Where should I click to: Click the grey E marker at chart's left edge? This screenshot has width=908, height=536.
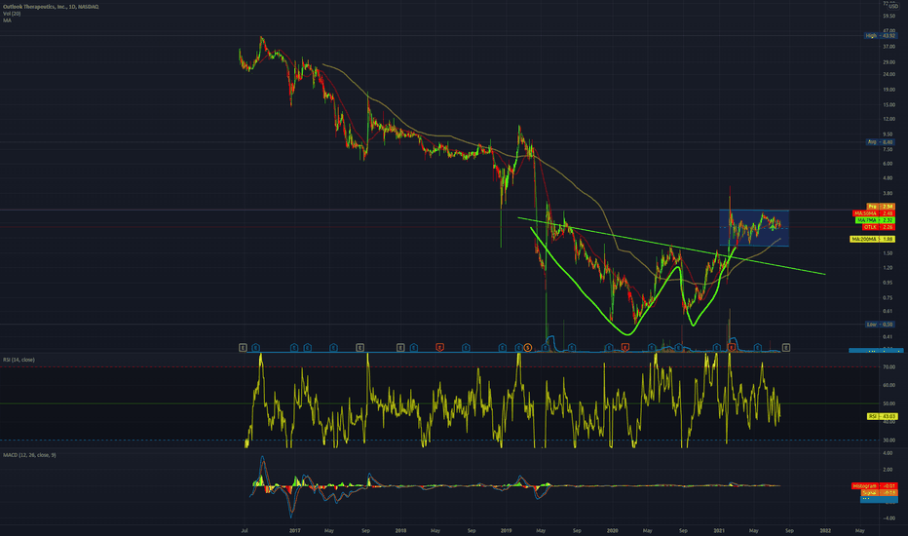point(243,348)
